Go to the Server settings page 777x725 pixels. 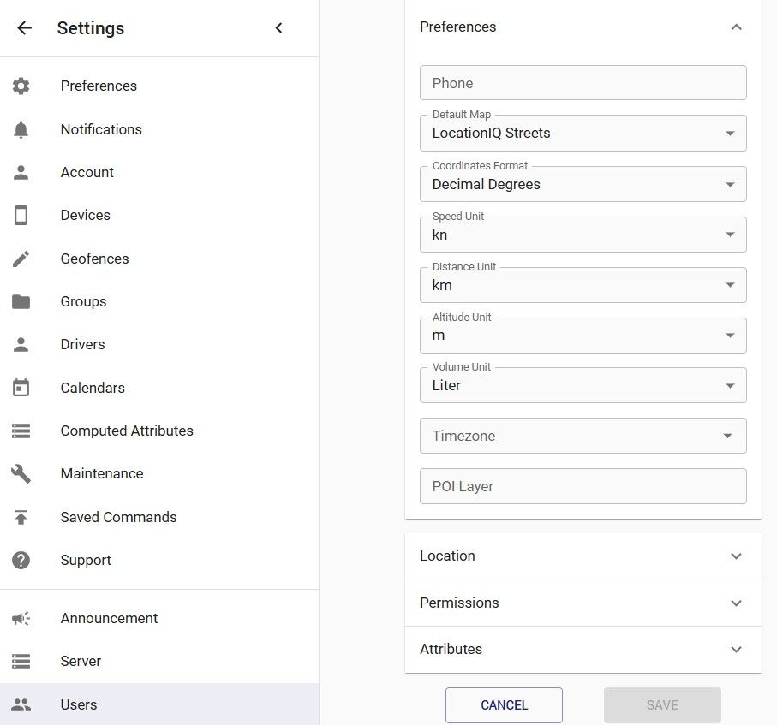[x=81, y=661]
